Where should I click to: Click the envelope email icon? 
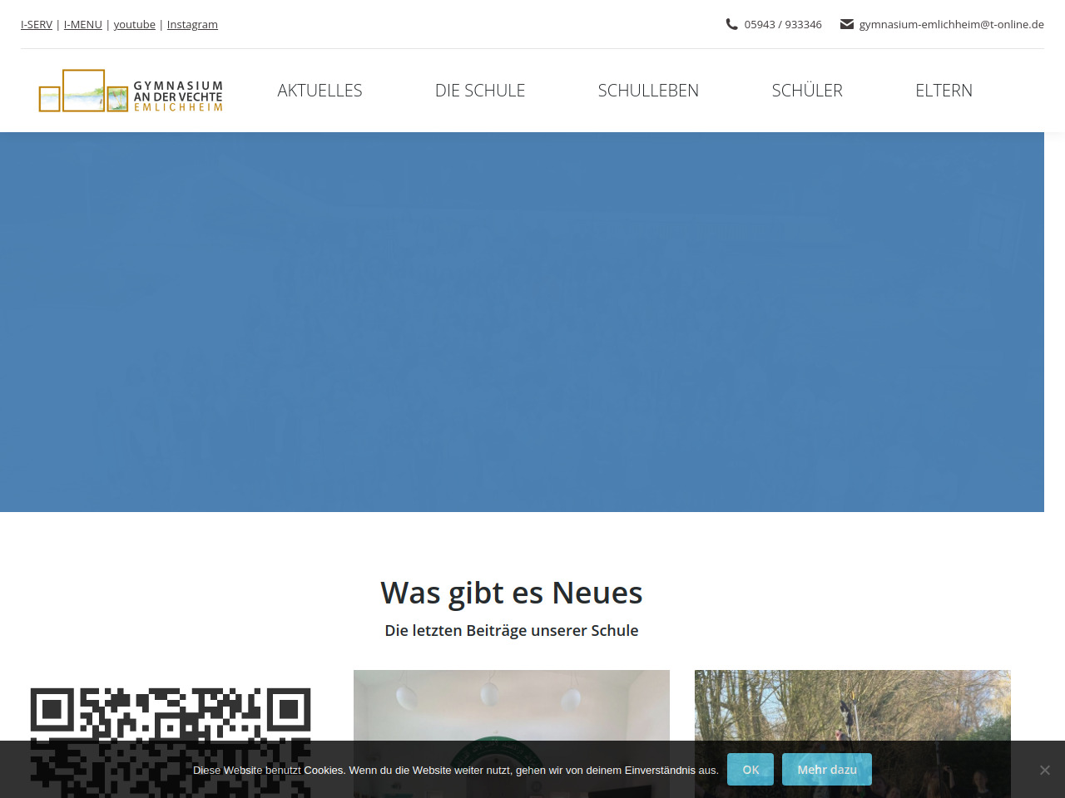click(847, 24)
